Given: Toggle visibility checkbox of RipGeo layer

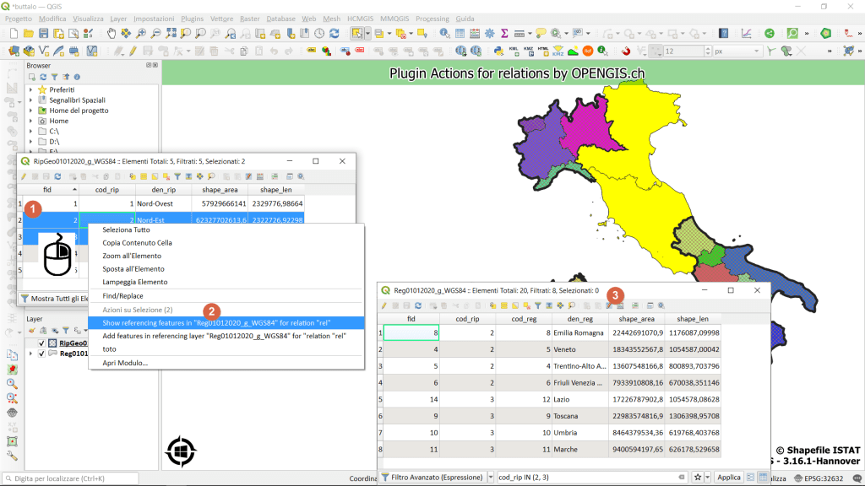Looking at the screenshot, I should tap(41, 343).
